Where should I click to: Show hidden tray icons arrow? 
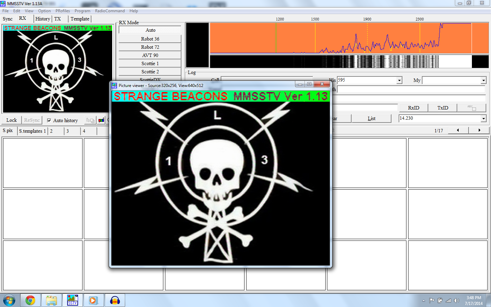pyautogui.click(x=423, y=301)
